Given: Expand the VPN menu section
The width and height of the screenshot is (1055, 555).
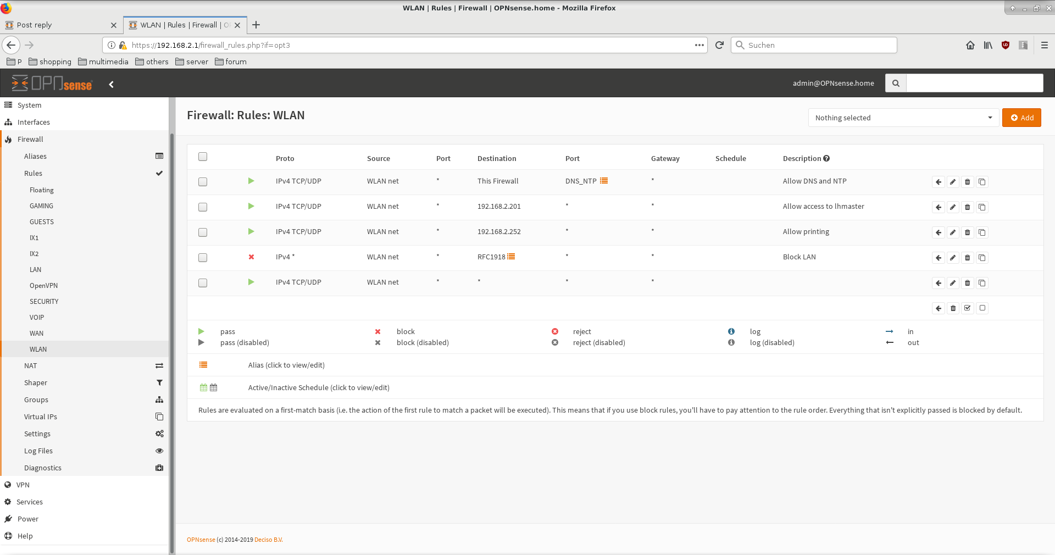Looking at the screenshot, I should [x=23, y=485].
